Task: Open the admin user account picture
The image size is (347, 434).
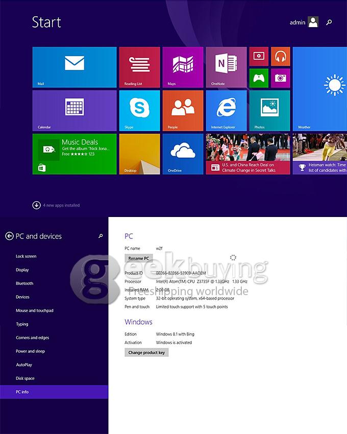Action: click(313, 22)
